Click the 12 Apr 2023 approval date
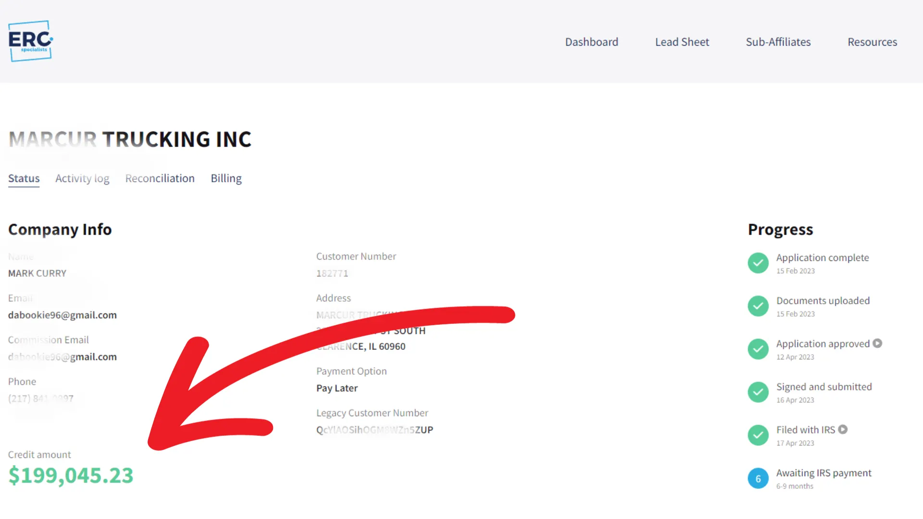Screen dimensions: 923x519 click(795, 357)
